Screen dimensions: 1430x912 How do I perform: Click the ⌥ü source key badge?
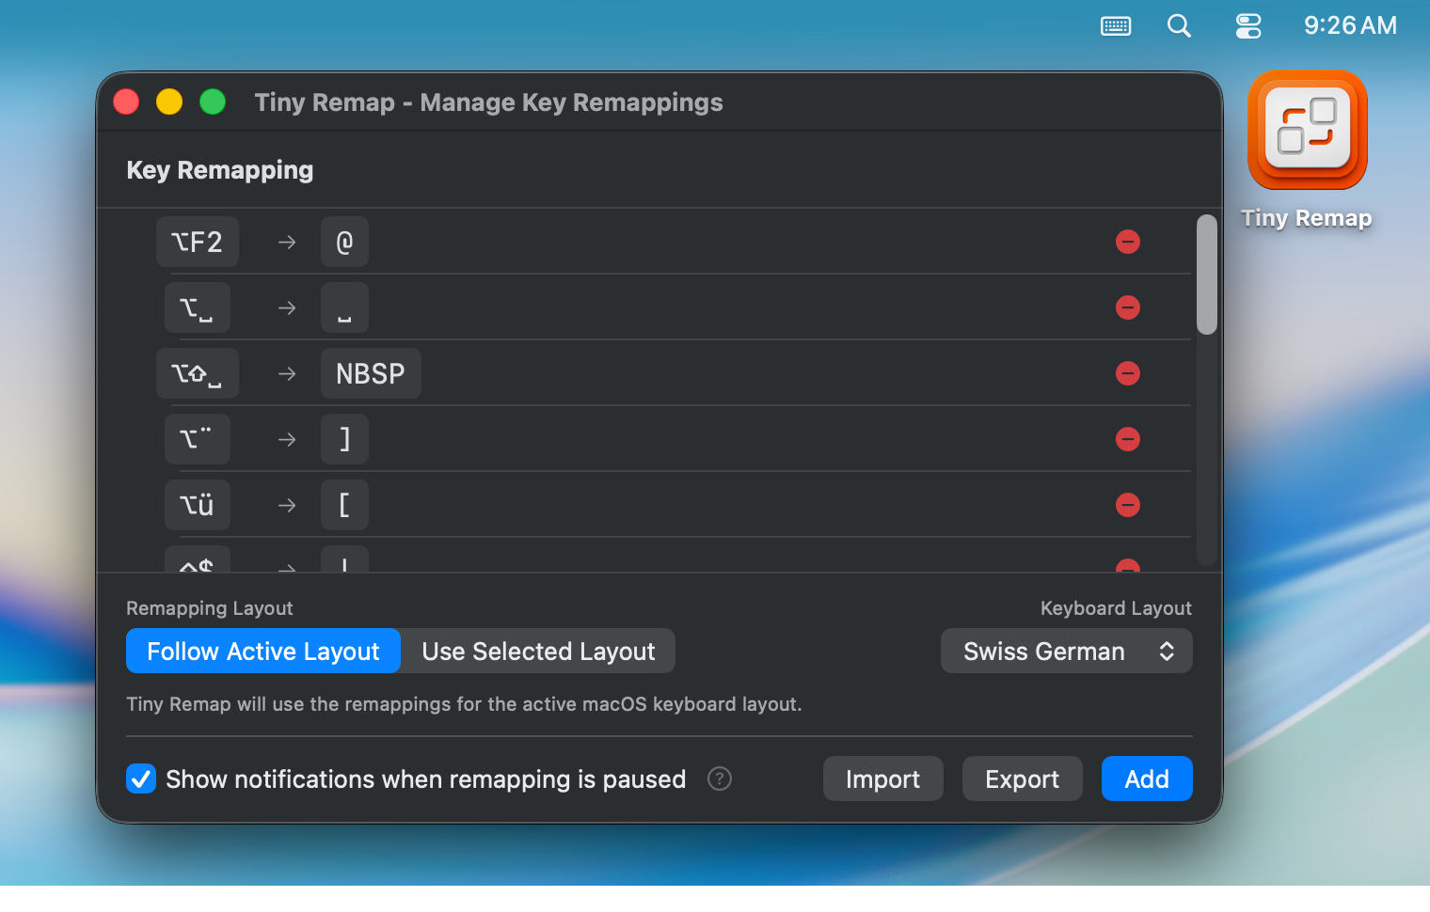tap(198, 505)
